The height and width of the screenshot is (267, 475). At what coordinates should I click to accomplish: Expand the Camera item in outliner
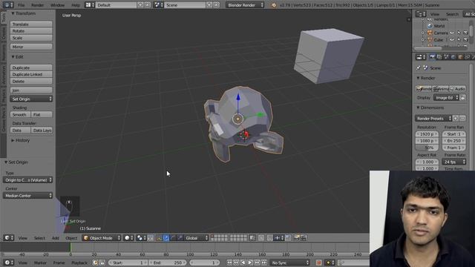(x=423, y=33)
